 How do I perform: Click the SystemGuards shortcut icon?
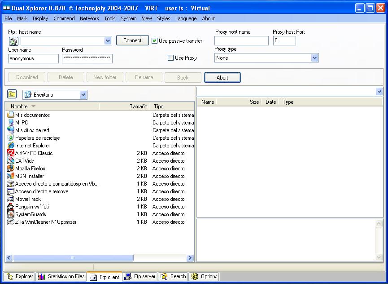tap(11, 214)
